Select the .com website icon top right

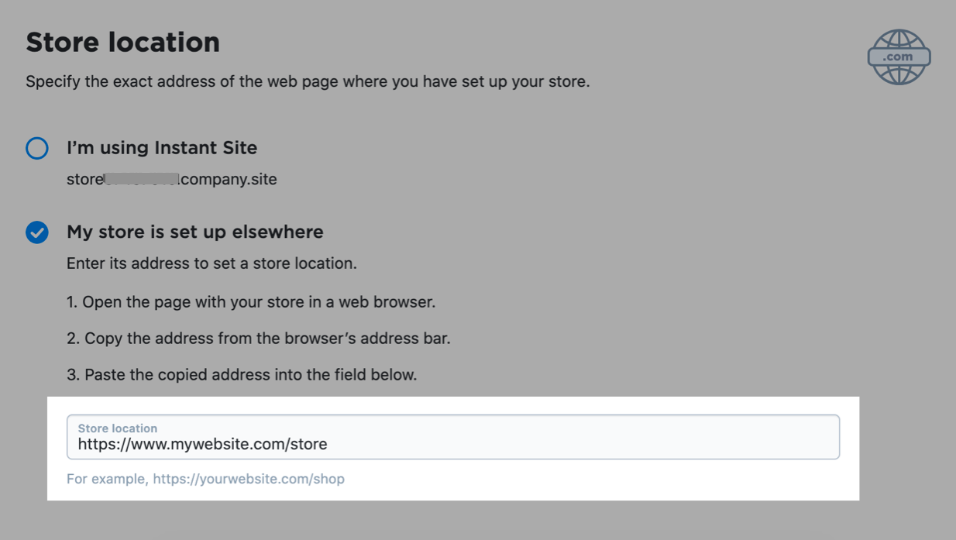click(x=899, y=56)
